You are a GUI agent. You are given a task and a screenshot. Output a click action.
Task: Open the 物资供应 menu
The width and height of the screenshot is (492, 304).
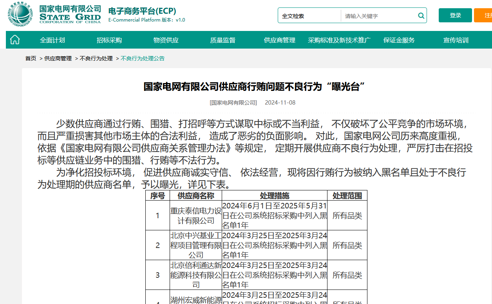(166, 40)
